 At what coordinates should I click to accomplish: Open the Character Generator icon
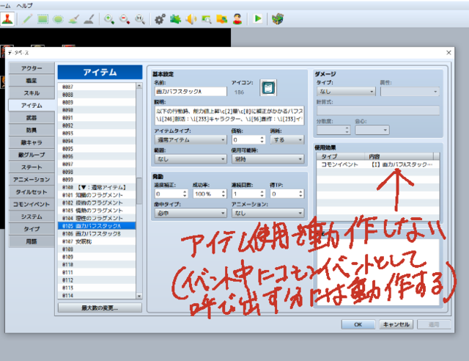click(x=237, y=19)
